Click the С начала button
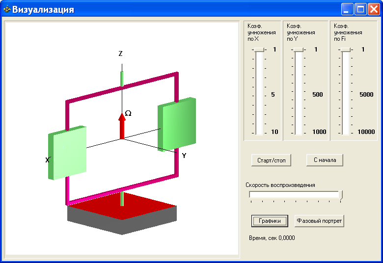The height and width of the screenshot is (263, 383). point(325,160)
